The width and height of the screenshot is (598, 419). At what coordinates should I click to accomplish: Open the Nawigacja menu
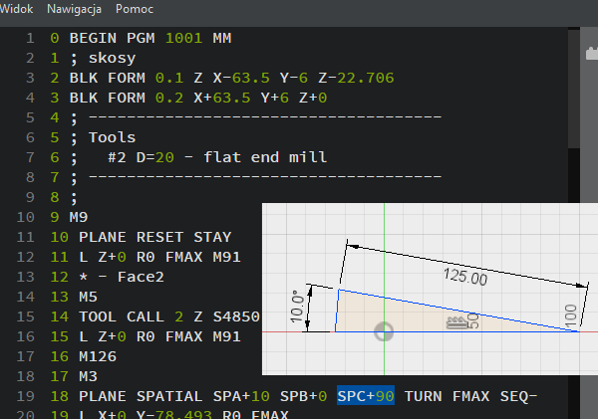point(74,9)
